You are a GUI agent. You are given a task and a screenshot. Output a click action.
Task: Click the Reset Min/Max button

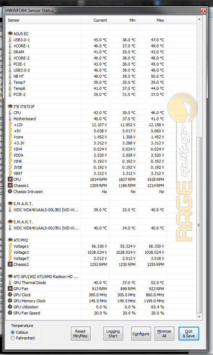81,333
